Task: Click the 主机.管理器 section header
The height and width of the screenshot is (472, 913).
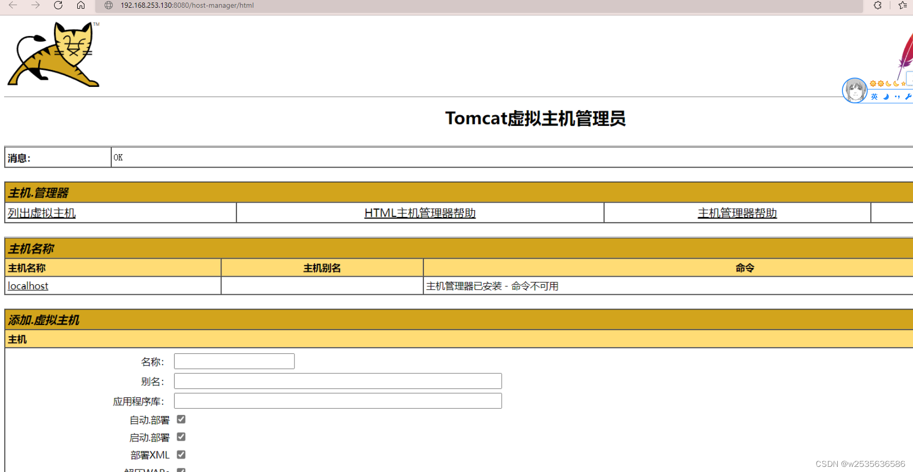Action: (x=459, y=192)
